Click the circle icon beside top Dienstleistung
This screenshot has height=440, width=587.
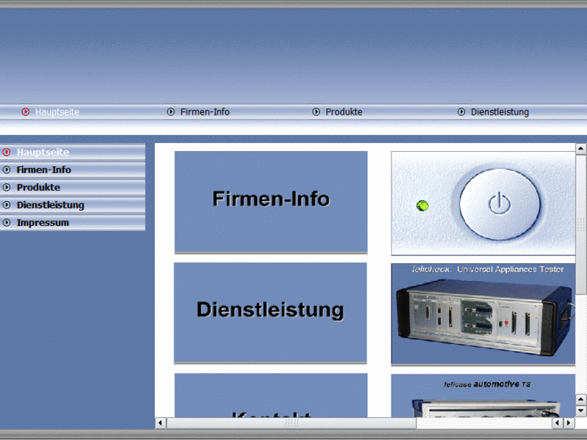[461, 111]
